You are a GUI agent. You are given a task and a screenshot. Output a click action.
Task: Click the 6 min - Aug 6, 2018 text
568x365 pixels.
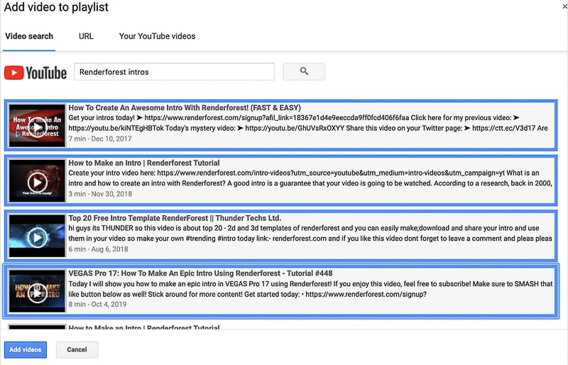point(98,249)
